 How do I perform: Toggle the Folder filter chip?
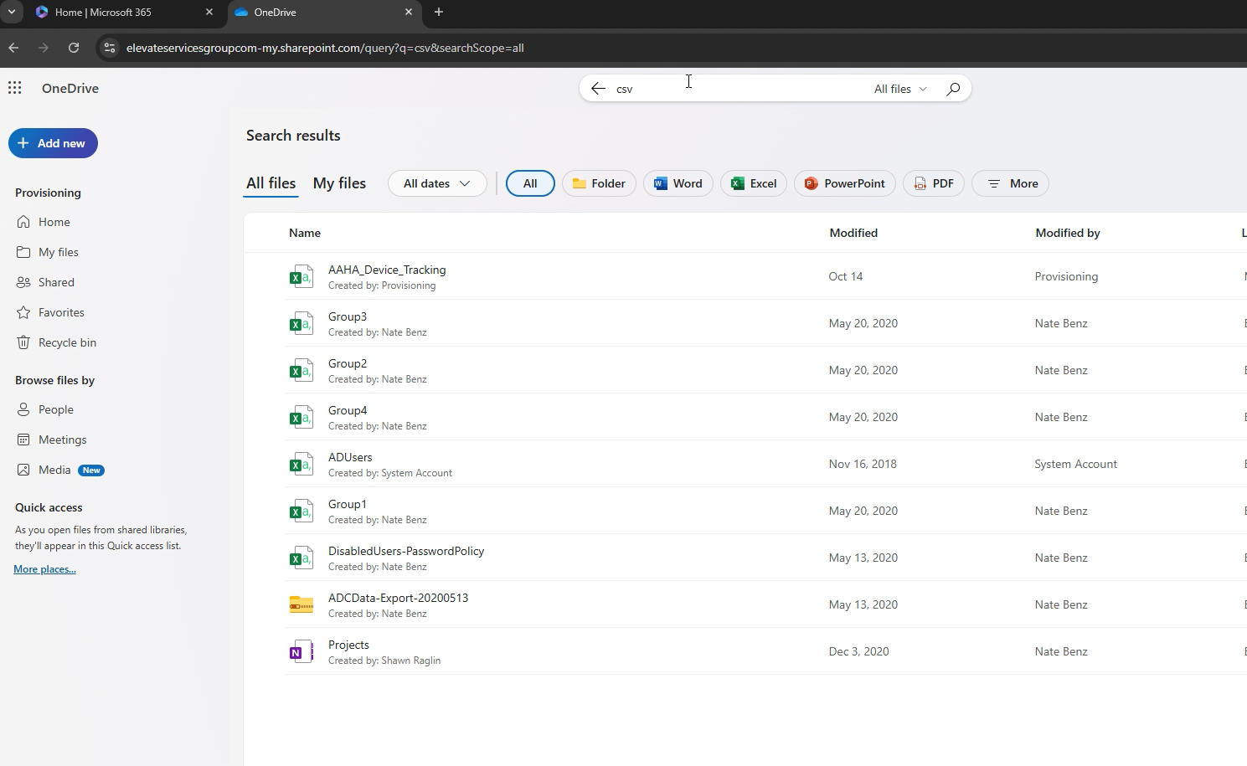pyautogui.click(x=599, y=183)
